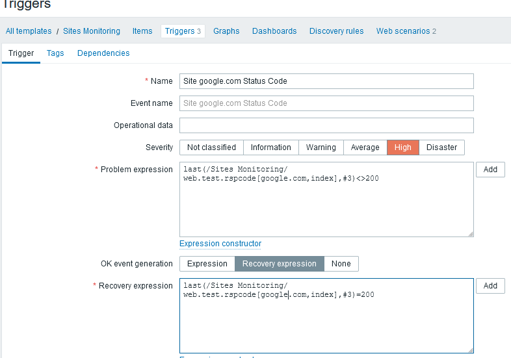The height and width of the screenshot is (358, 511).
Task: Go to Items section
Action: click(142, 31)
